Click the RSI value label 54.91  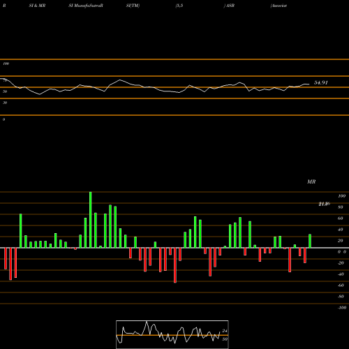pyautogui.click(x=321, y=82)
